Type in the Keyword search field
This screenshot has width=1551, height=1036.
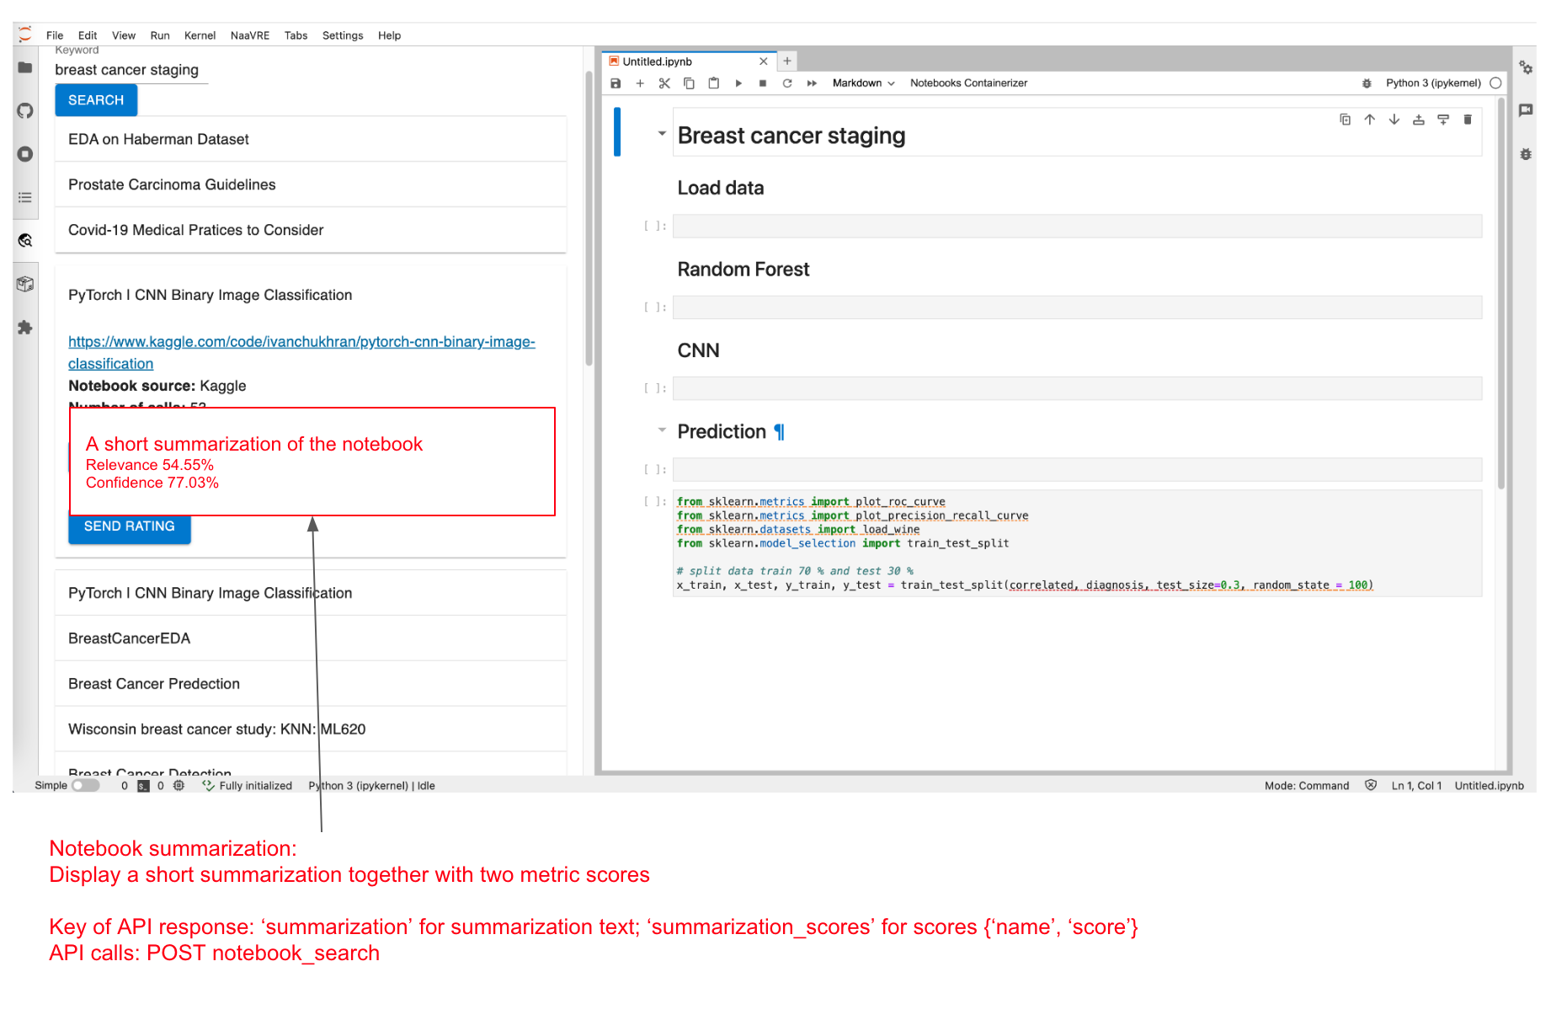[x=128, y=70]
